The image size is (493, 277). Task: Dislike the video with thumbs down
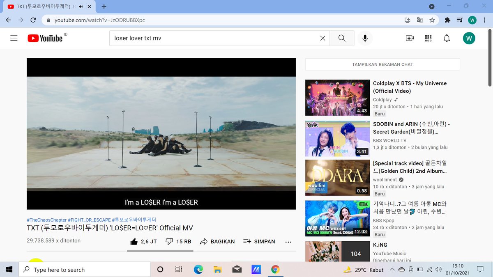[178, 242]
